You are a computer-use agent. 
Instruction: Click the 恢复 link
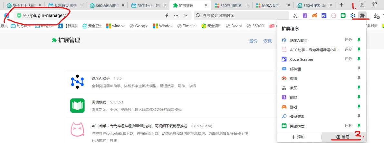tap(267, 41)
